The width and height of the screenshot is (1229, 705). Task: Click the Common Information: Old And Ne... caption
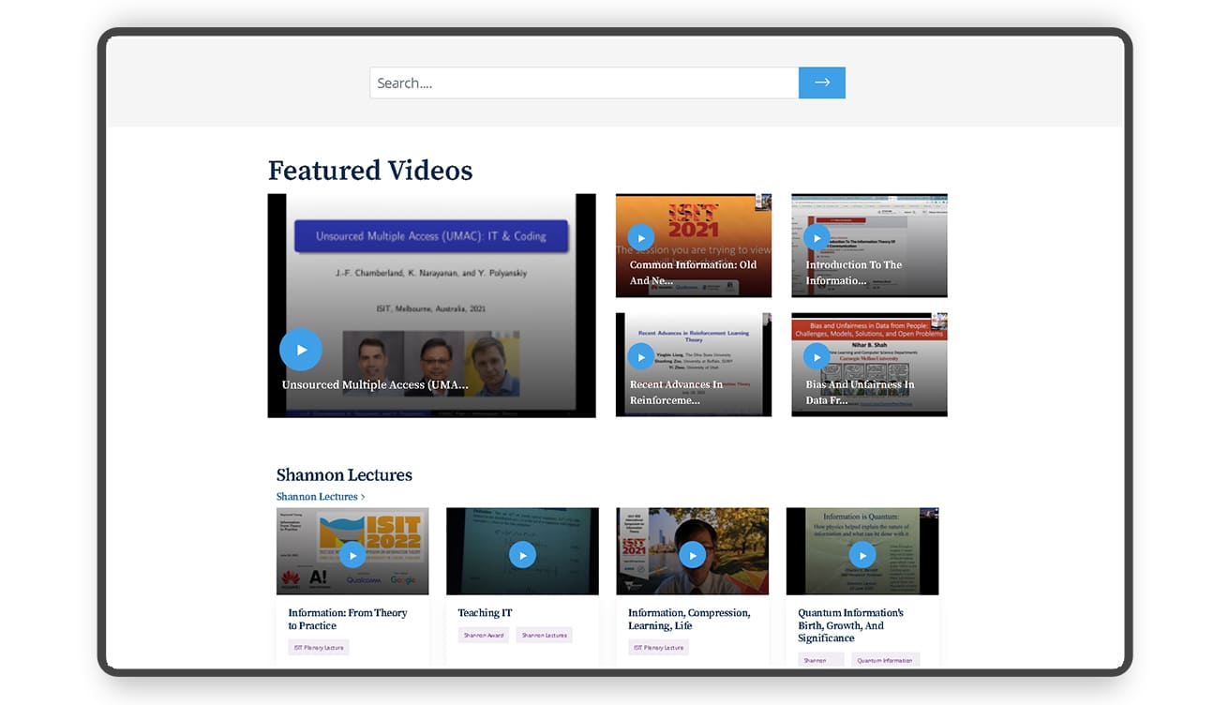(693, 273)
